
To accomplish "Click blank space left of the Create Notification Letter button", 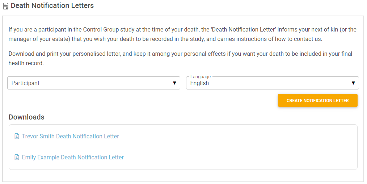I will click(x=140, y=100).
